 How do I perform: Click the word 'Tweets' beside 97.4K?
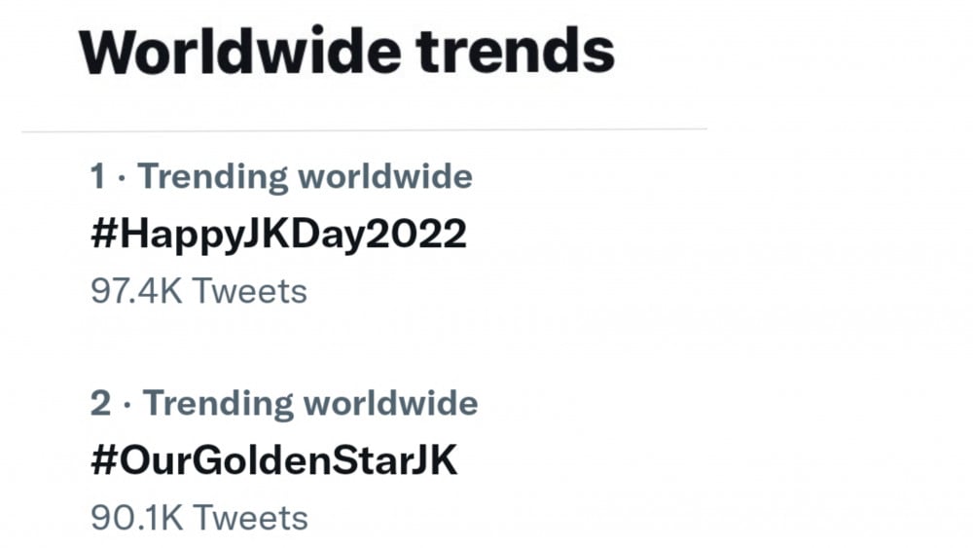(x=249, y=291)
